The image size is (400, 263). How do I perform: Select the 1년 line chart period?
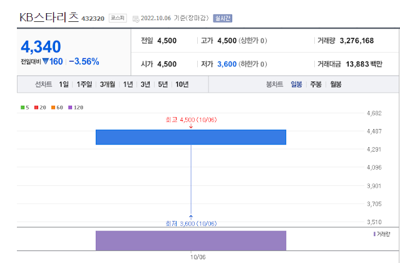(128, 85)
